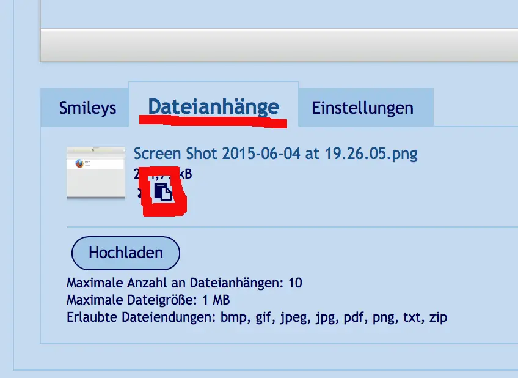518x378 pixels.
Task: Click the Maximale Anzahl an Dateianhängen line
Action: pyautogui.click(x=184, y=283)
